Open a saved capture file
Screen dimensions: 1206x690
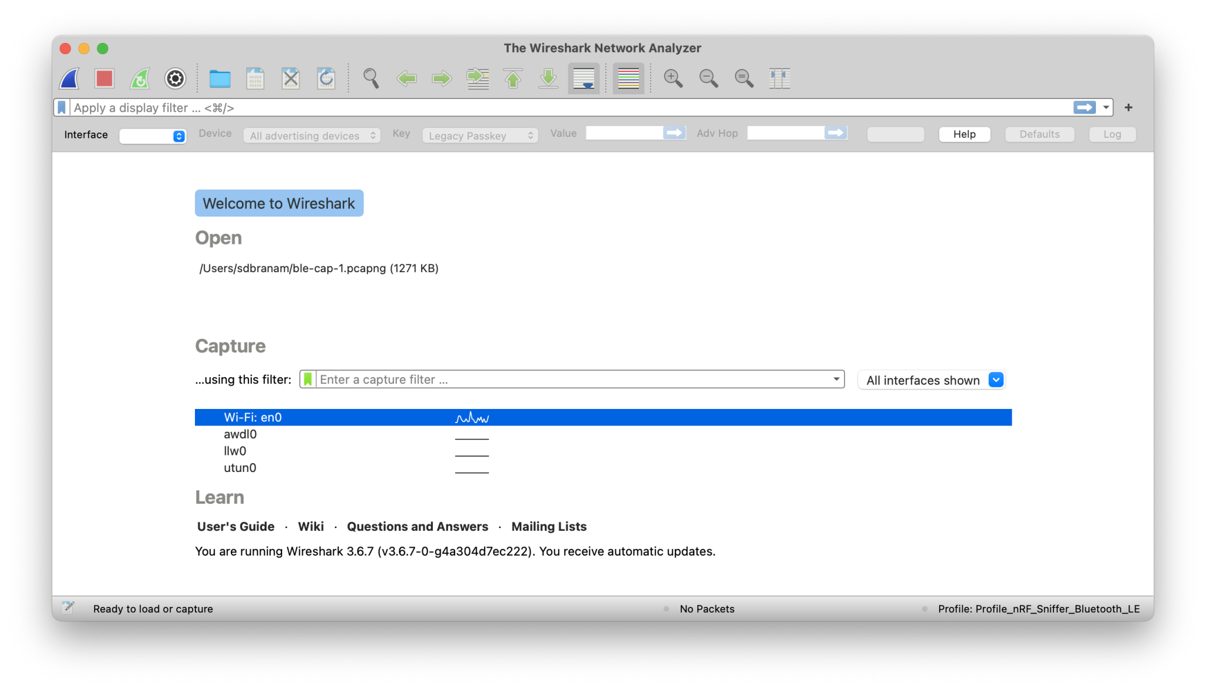220,78
